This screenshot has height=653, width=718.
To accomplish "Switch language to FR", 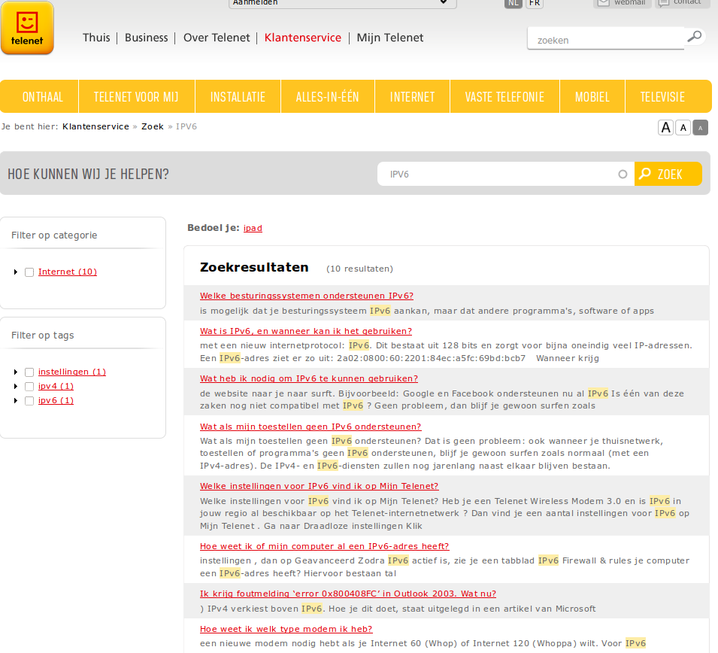I will point(535,3).
